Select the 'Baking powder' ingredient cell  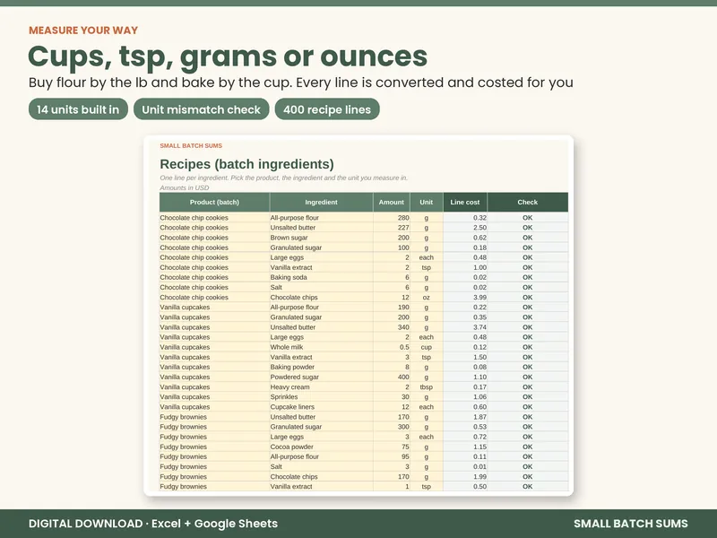pos(321,367)
